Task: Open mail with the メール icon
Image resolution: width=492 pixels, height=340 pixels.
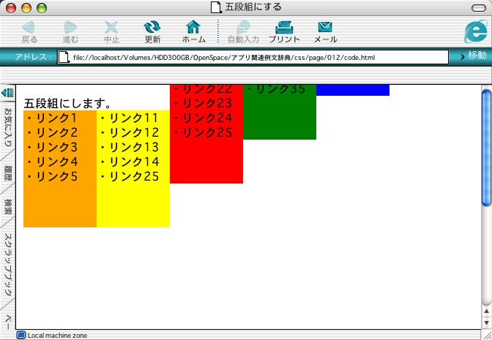Action: (325, 28)
